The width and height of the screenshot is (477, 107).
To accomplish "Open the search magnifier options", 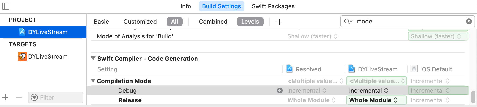I will point(348,22).
